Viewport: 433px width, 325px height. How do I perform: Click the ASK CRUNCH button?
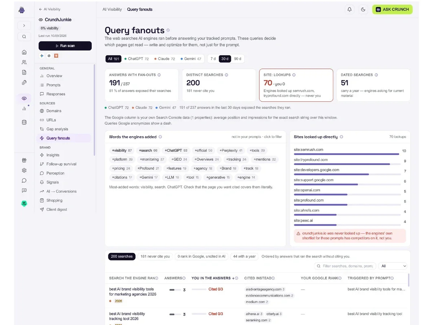392,9
